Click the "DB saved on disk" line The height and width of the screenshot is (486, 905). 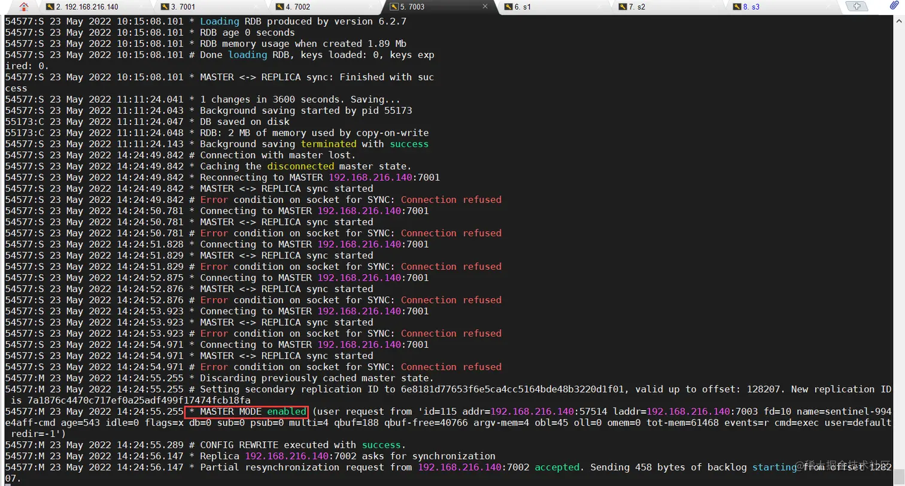coord(245,121)
